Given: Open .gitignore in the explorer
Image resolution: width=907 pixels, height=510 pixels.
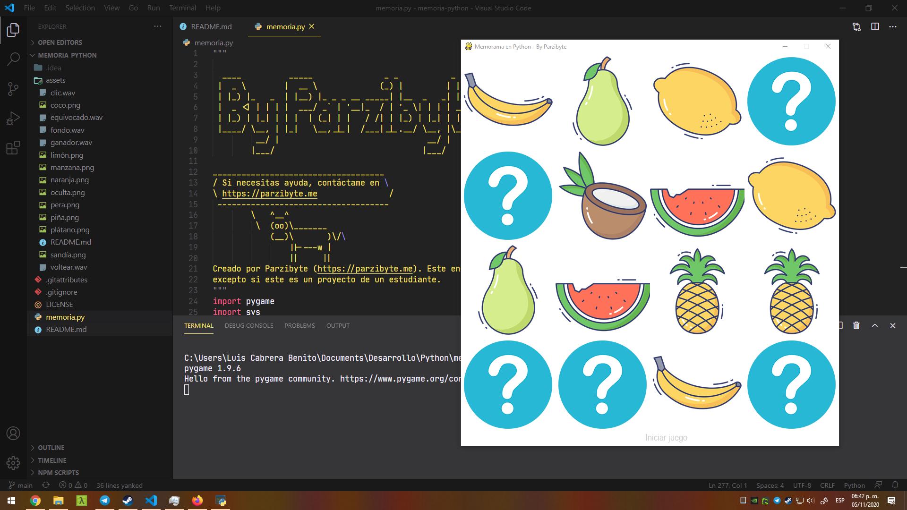Looking at the screenshot, I should pyautogui.click(x=61, y=292).
